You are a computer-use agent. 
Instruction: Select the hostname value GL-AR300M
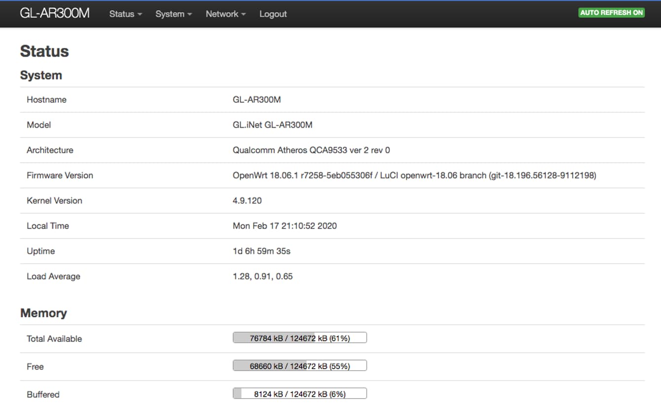[257, 100]
